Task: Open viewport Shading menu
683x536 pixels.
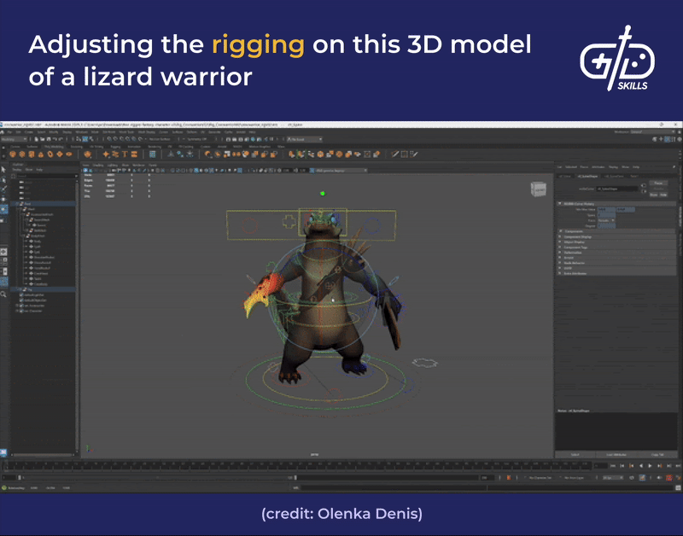Action: pos(98,165)
